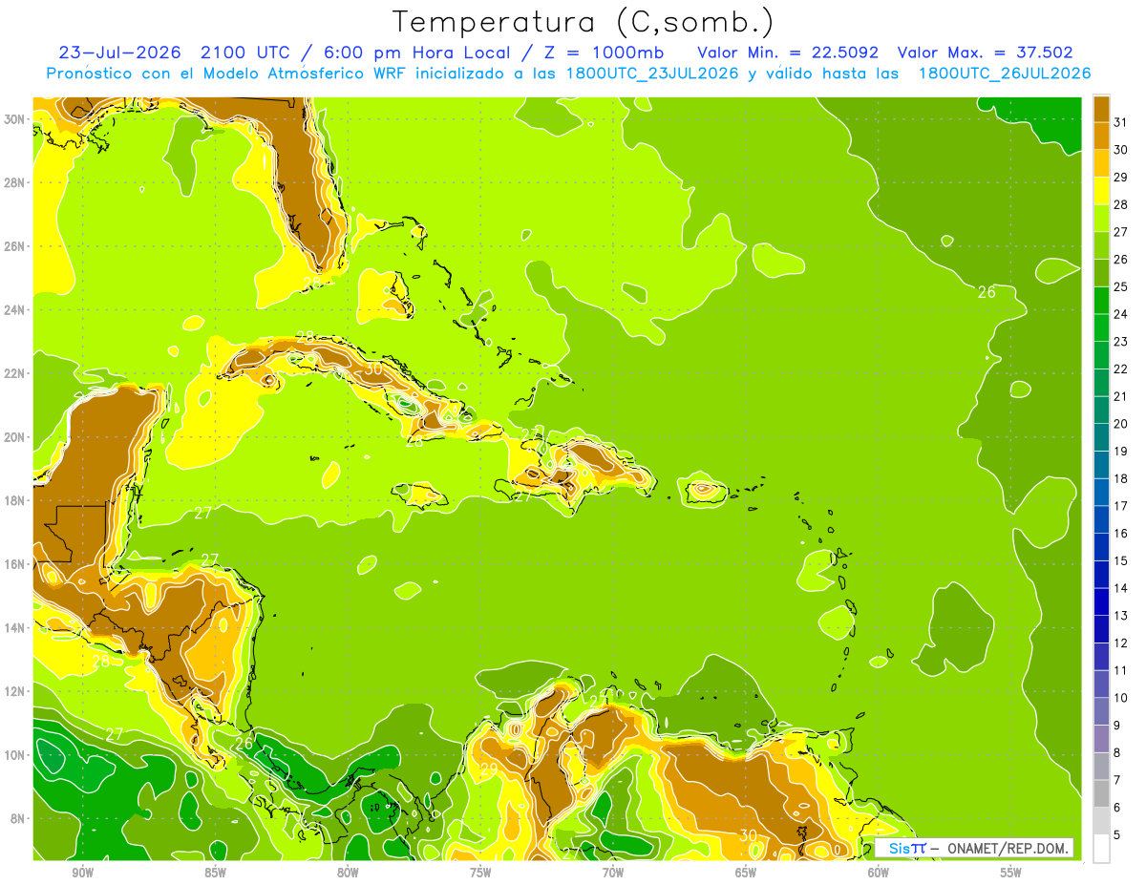Click the "26" contour label over the eastern Atlantic
The image size is (1146, 885).
987,292
